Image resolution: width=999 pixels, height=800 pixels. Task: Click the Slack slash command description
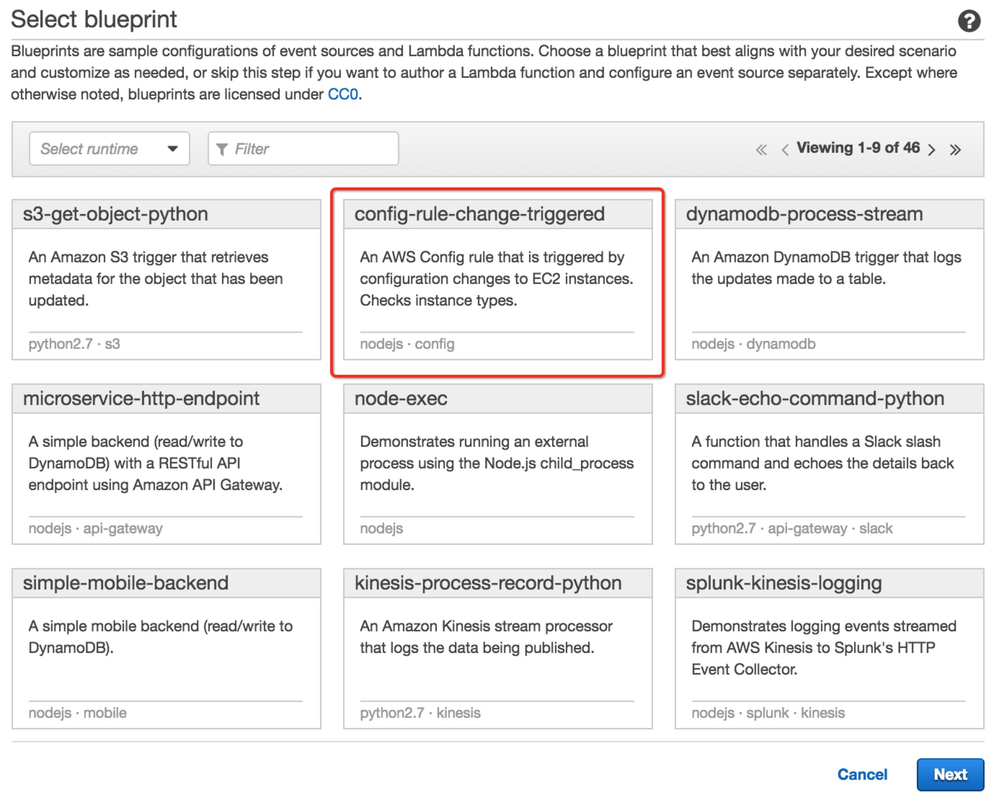tap(822, 463)
